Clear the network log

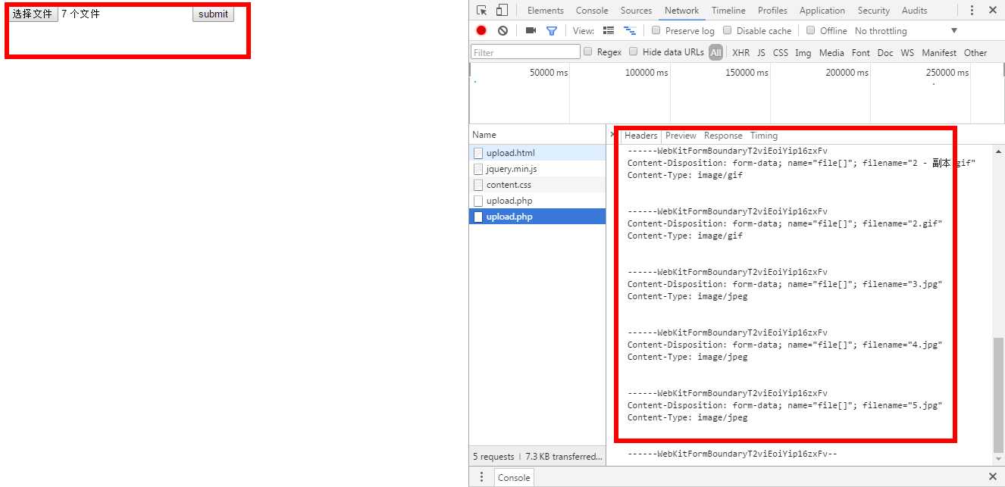(x=502, y=31)
